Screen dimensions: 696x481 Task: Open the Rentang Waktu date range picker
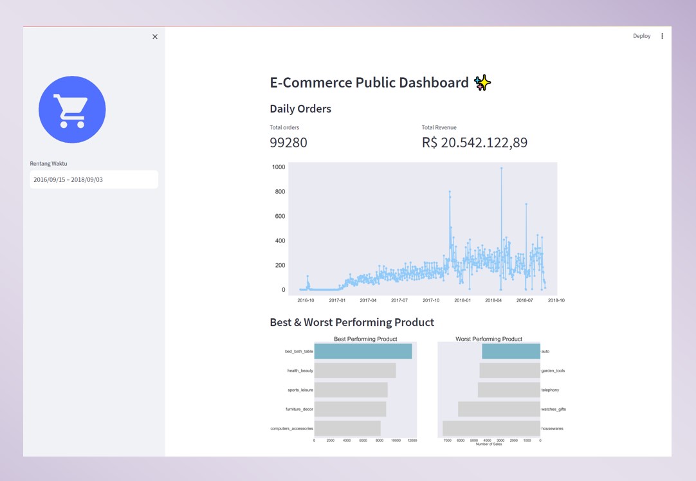pos(94,179)
